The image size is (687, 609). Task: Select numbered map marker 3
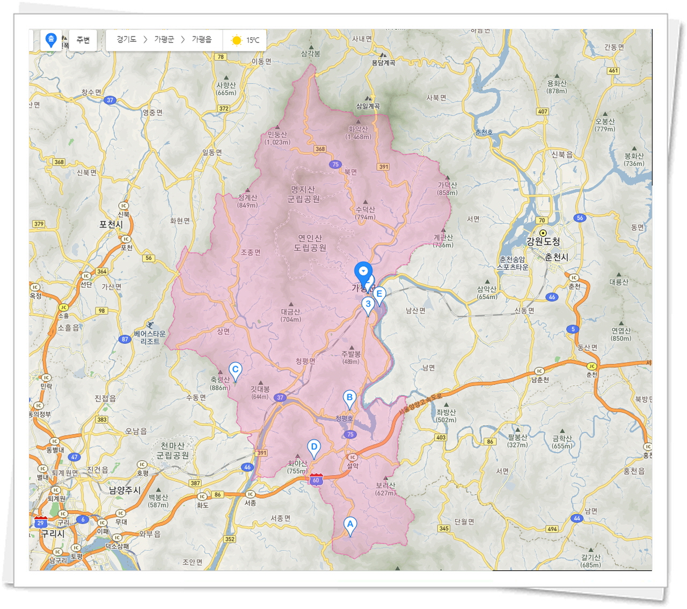point(368,306)
